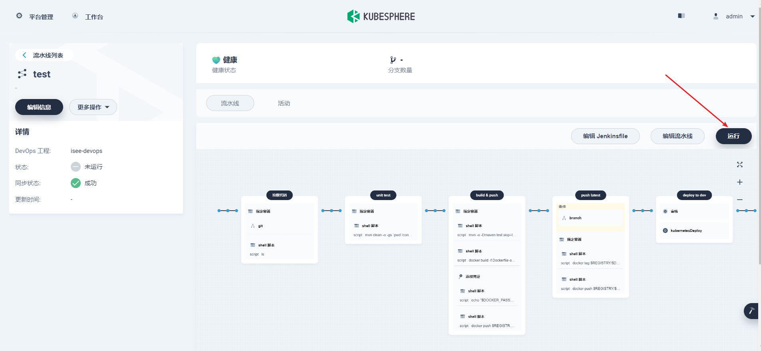The width and height of the screenshot is (761, 351).
Task: Click the kubernetesDeploy helm wheel icon
Action: [x=665, y=230]
